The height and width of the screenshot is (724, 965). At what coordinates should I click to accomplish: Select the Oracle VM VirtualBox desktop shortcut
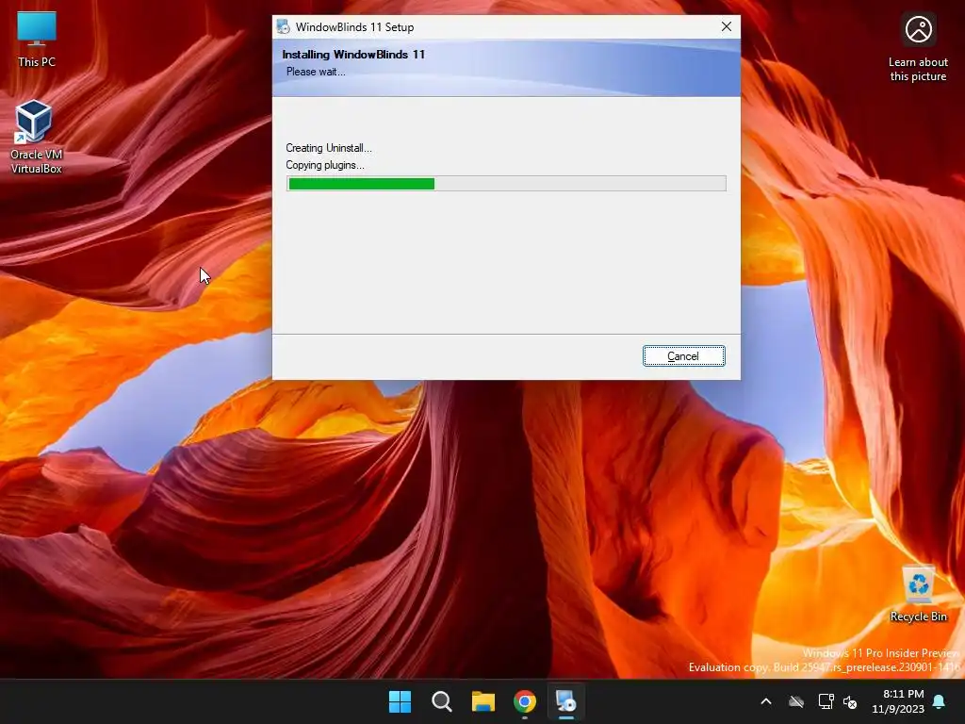(x=37, y=138)
